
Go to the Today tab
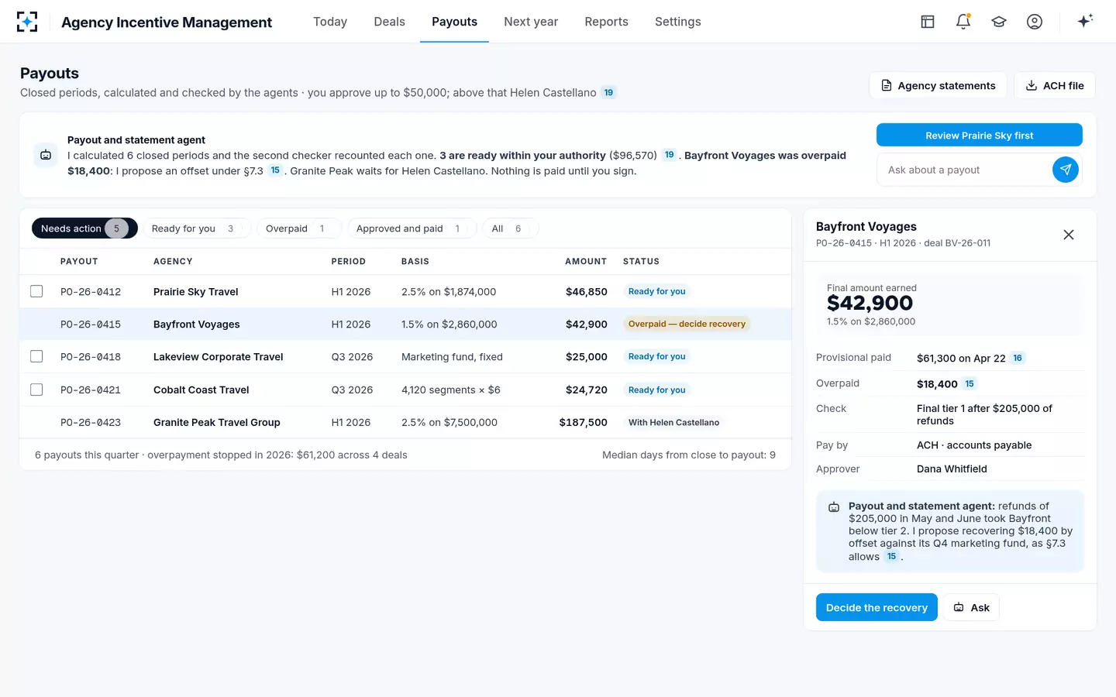pyautogui.click(x=330, y=22)
